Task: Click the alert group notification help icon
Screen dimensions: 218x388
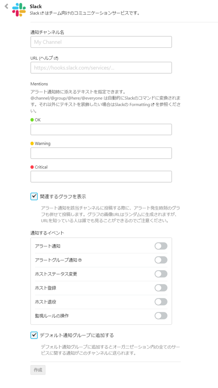Action: coord(80,260)
